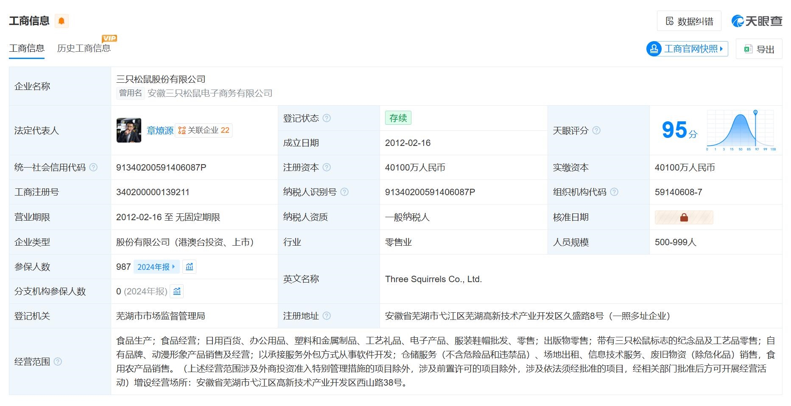Click help icon next to 经营范围

click(58, 362)
